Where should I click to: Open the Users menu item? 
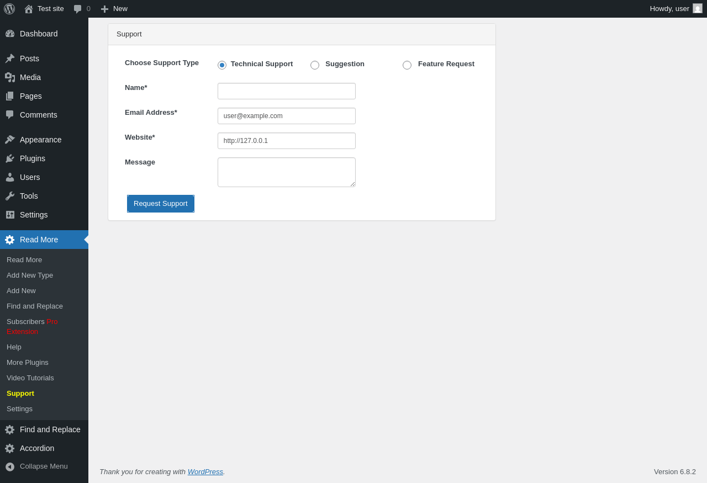44,177
